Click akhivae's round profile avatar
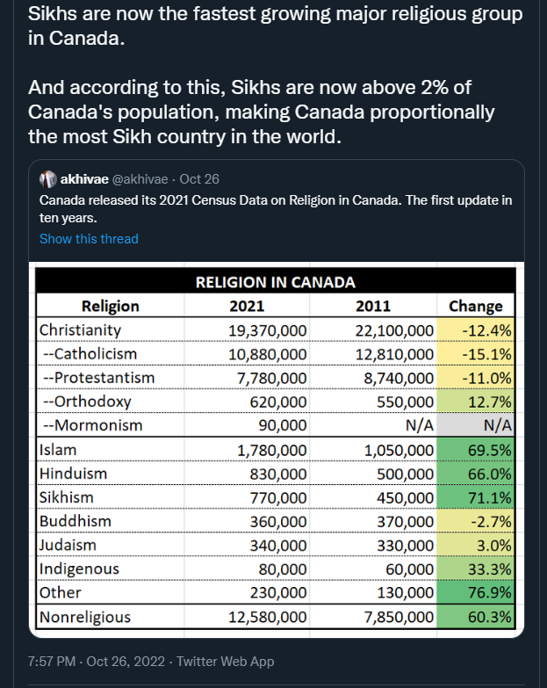 click(x=47, y=179)
